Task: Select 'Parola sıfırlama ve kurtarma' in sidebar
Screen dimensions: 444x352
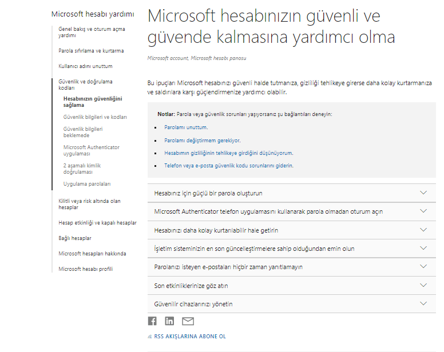Action: pos(91,51)
